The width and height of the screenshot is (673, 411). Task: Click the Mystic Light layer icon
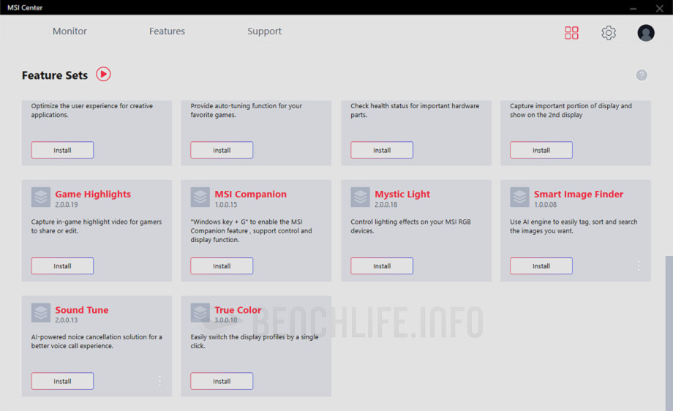[360, 197]
